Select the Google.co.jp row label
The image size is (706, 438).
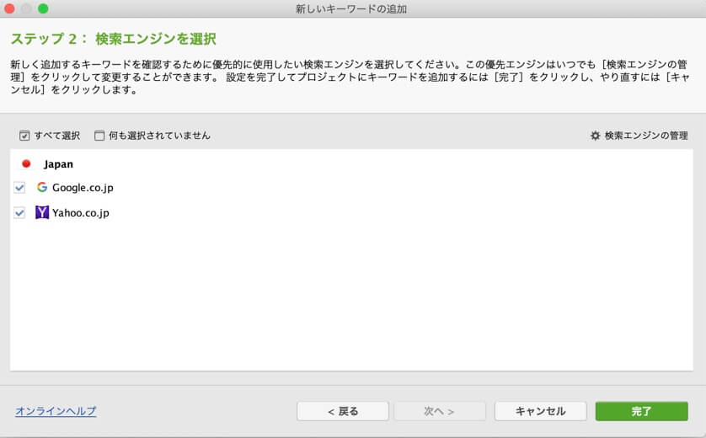tap(83, 187)
